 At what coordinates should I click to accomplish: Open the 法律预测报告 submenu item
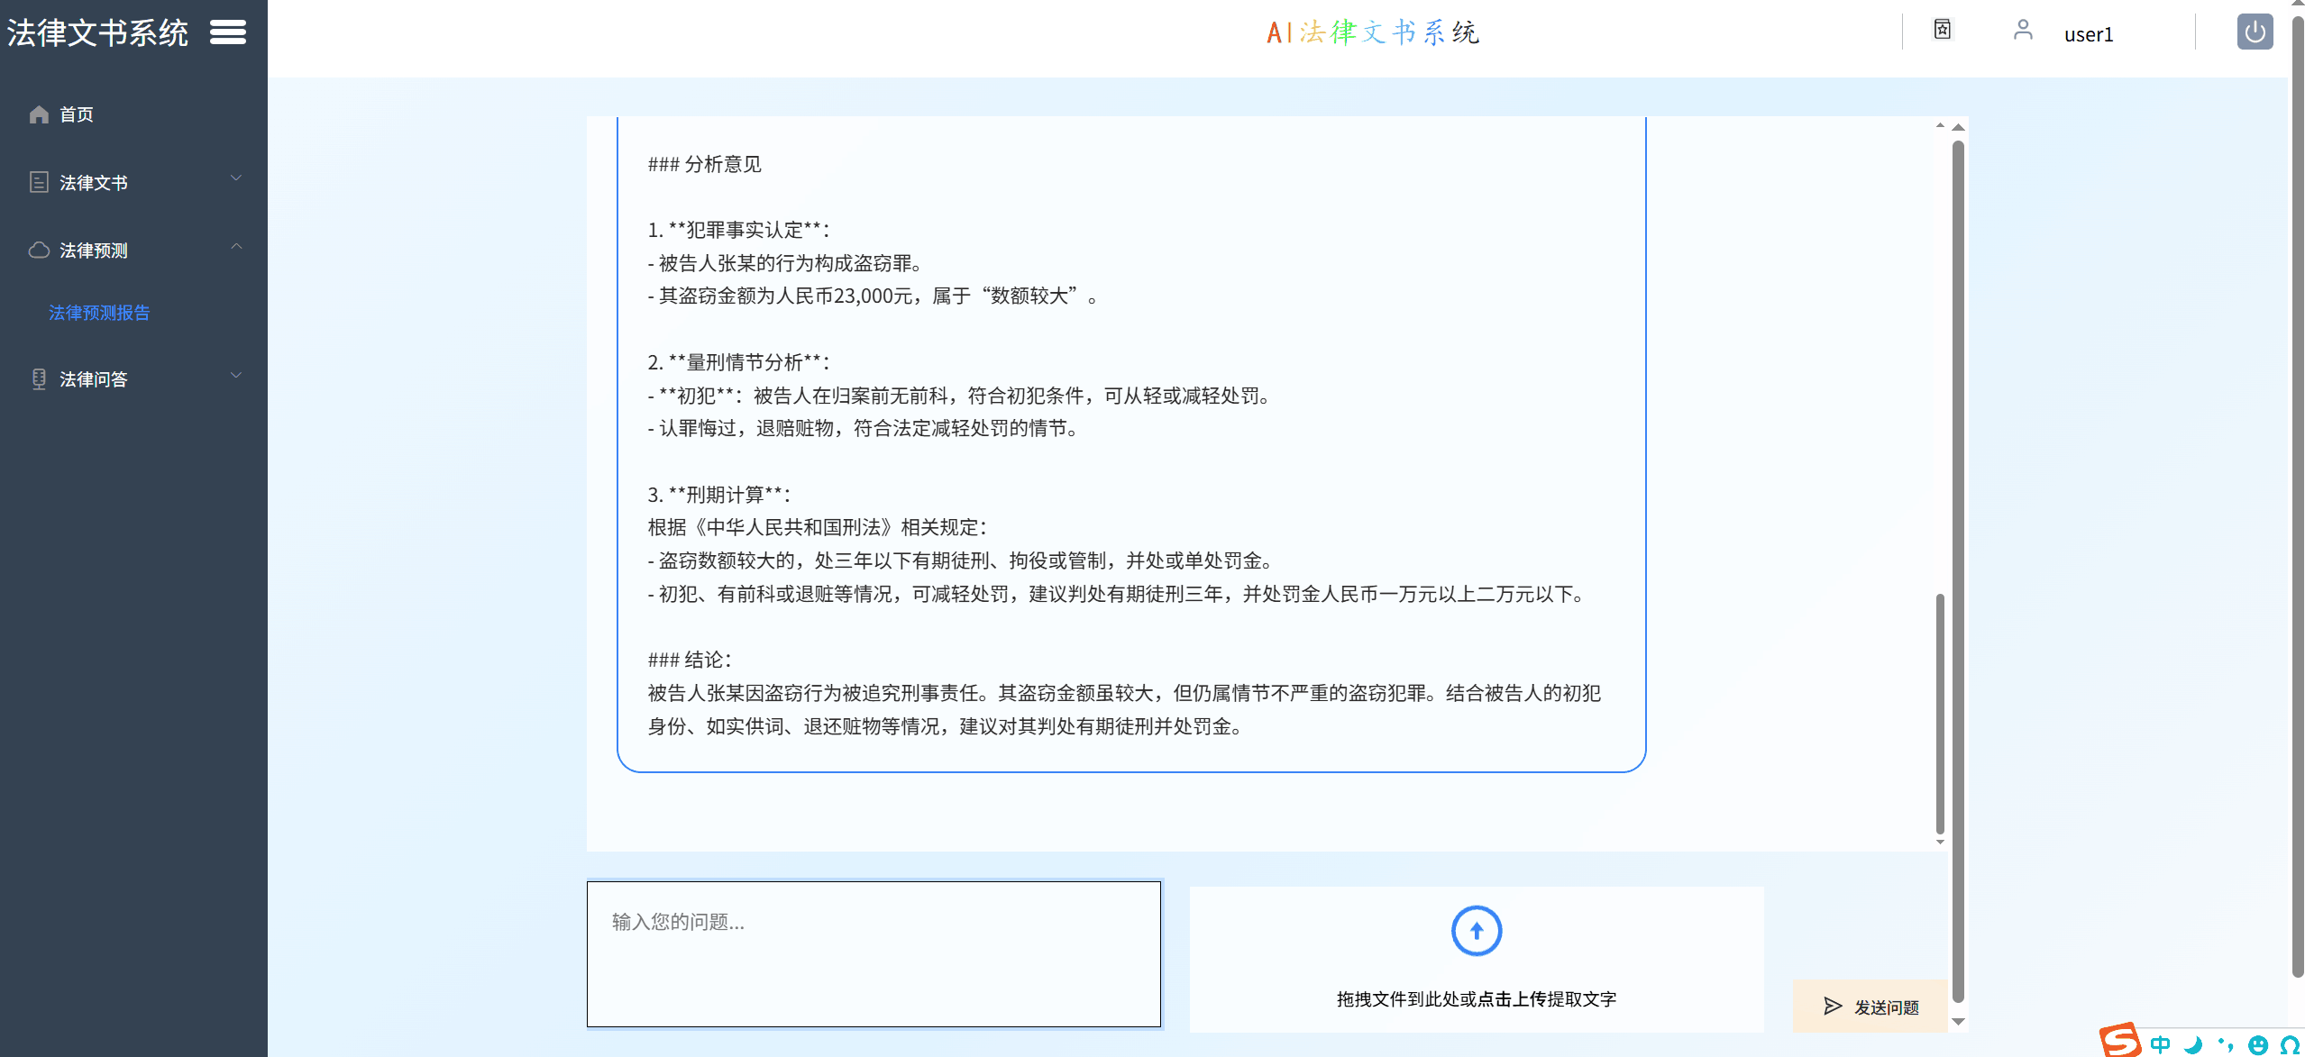pyautogui.click(x=99, y=313)
